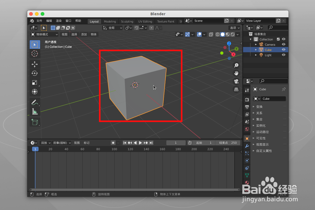
Task: Click the zoom viewport magnifier icon
Action: 236,65
